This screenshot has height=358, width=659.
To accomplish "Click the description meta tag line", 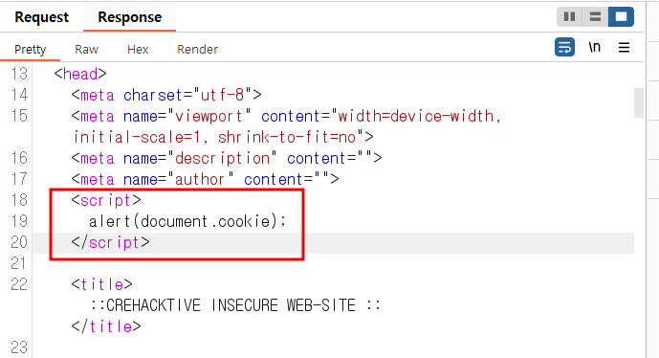I will [x=227, y=158].
